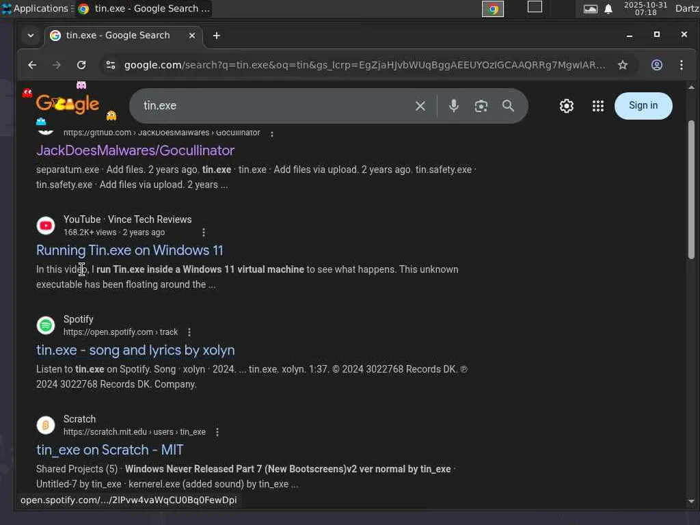Click the Sign in button

[643, 106]
